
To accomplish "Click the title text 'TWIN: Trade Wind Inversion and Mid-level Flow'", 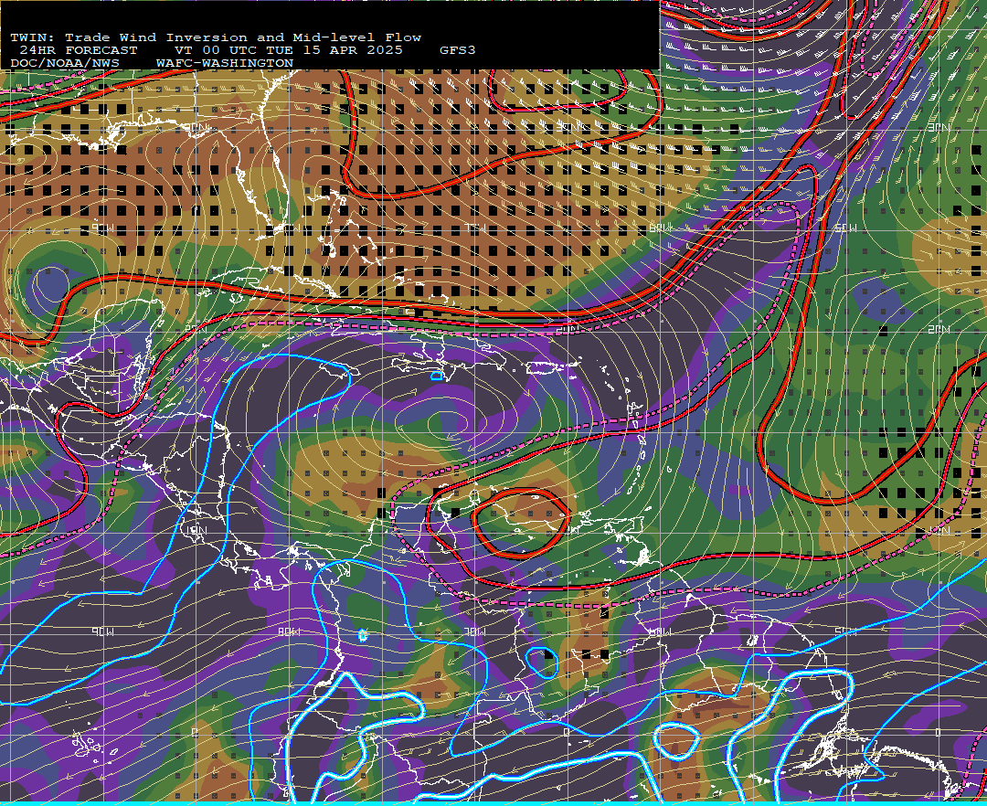I will pos(216,37).
